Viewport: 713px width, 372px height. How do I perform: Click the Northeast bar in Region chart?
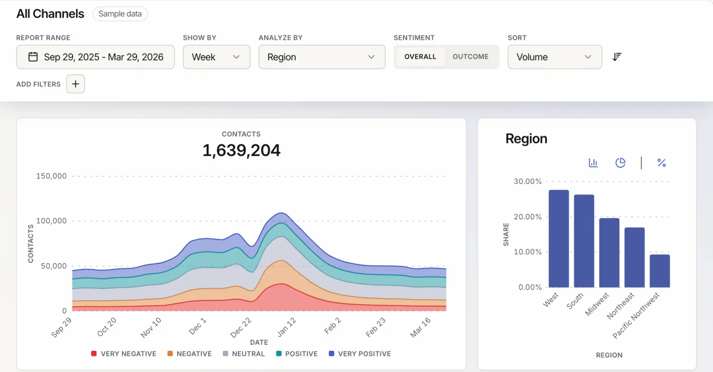pos(635,257)
